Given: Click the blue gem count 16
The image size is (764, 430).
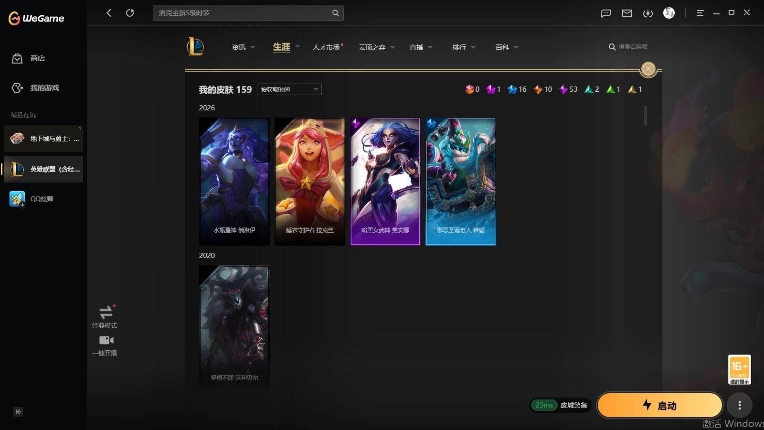Looking at the screenshot, I should (517, 89).
